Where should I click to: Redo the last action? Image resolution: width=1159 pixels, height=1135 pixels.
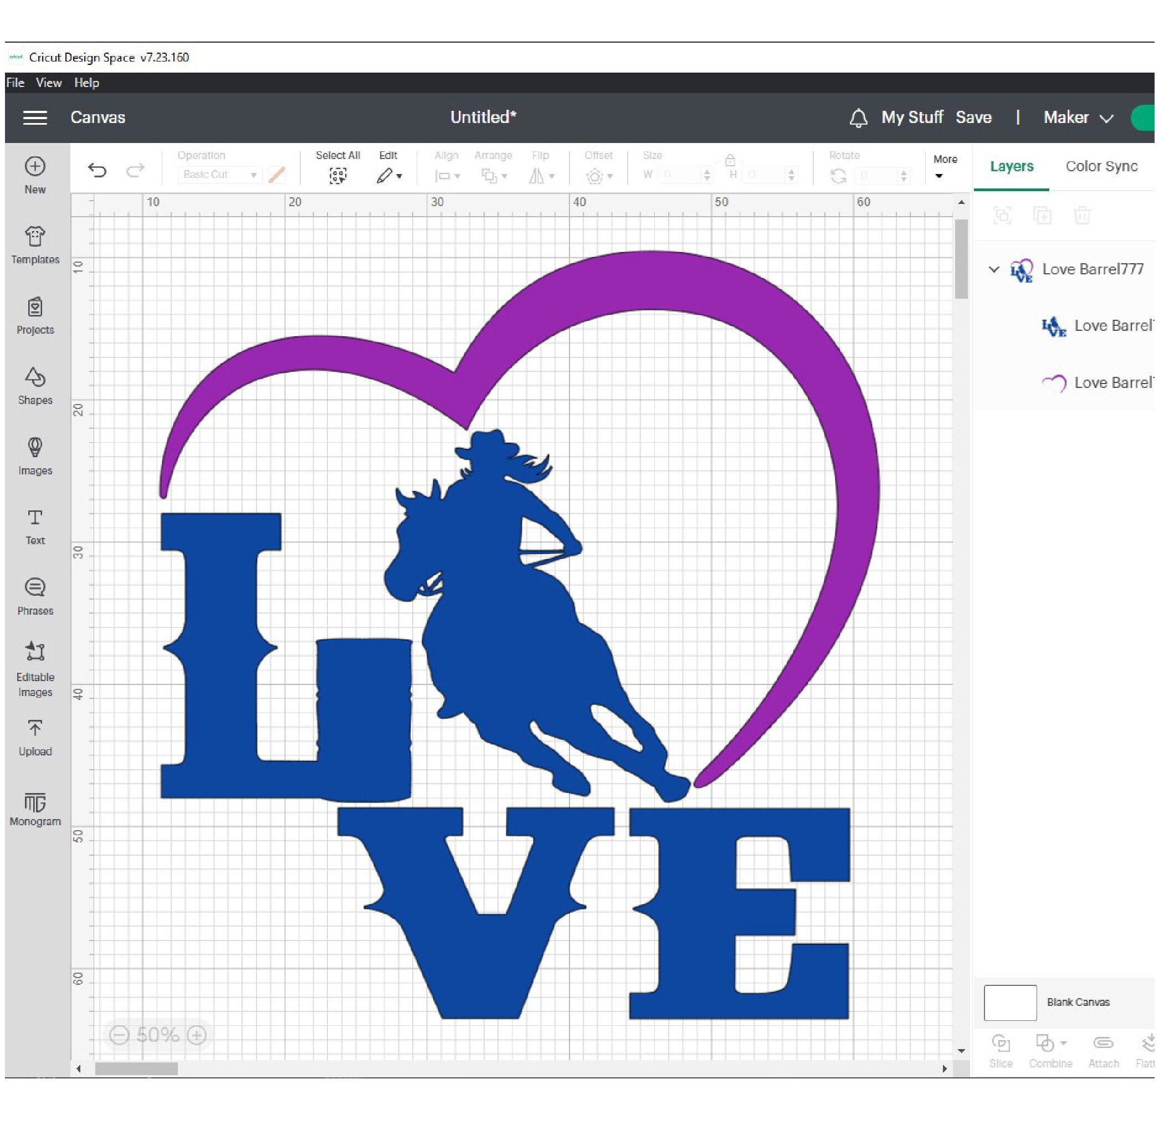135,171
